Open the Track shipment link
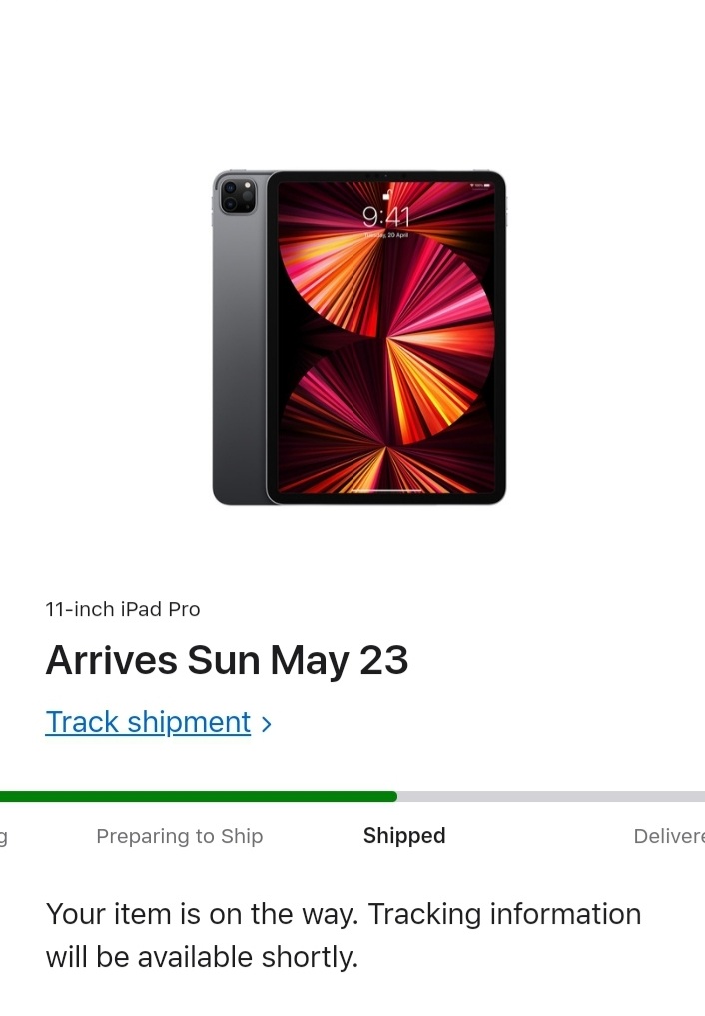This screenshot has width=705, height=1016. [x=148, y=722]
